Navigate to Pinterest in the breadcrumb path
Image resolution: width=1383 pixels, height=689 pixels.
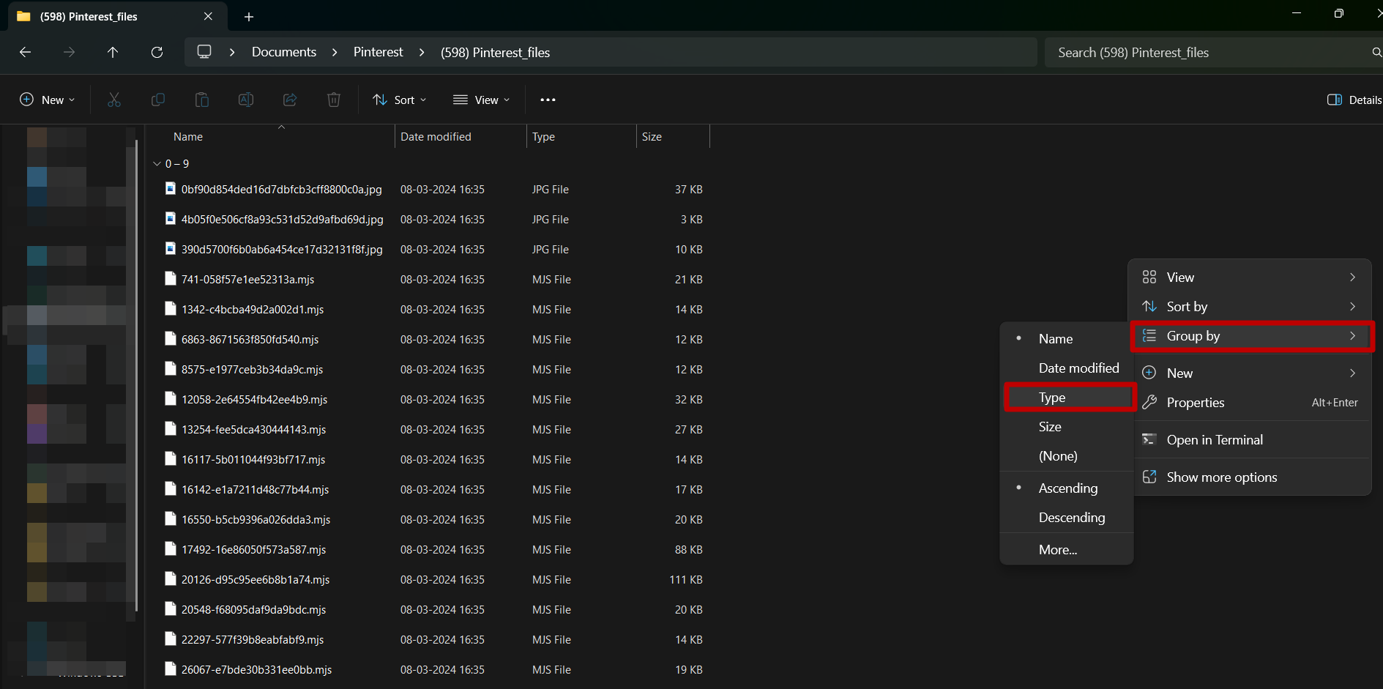pos(378,52)
